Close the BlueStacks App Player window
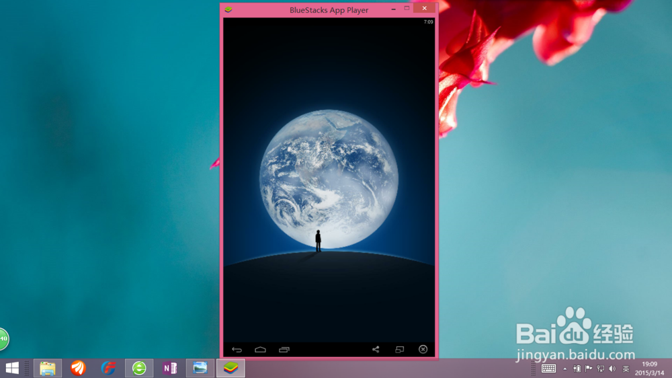Image resolution: width=672 pixels, height=378 pixels. click(x=424, y=8)
